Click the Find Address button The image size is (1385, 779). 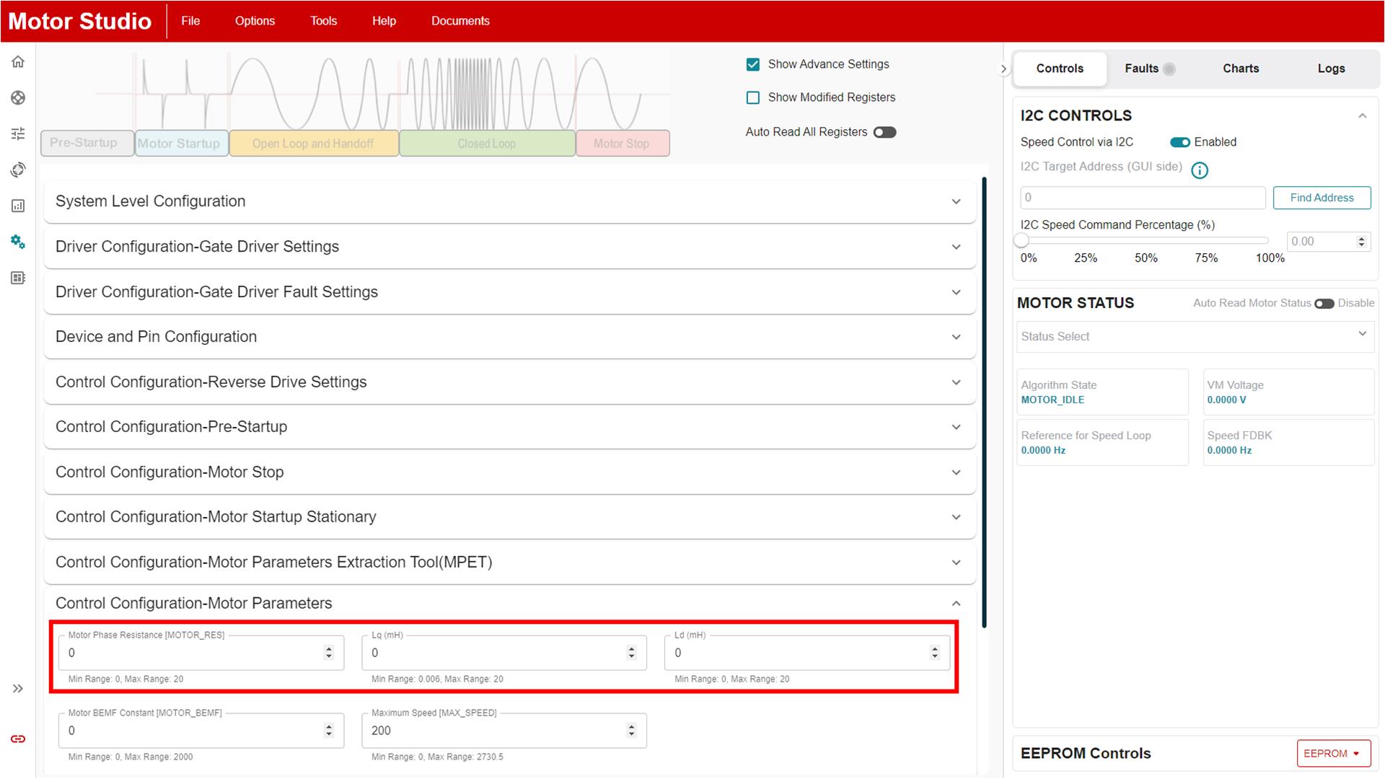[1321, 198]
